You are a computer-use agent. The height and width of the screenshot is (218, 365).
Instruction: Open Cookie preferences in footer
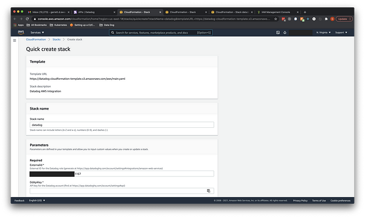(340, 201)
